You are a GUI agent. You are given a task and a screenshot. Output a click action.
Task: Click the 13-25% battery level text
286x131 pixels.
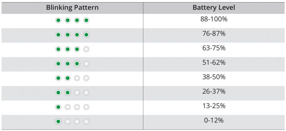pos(214,106)
